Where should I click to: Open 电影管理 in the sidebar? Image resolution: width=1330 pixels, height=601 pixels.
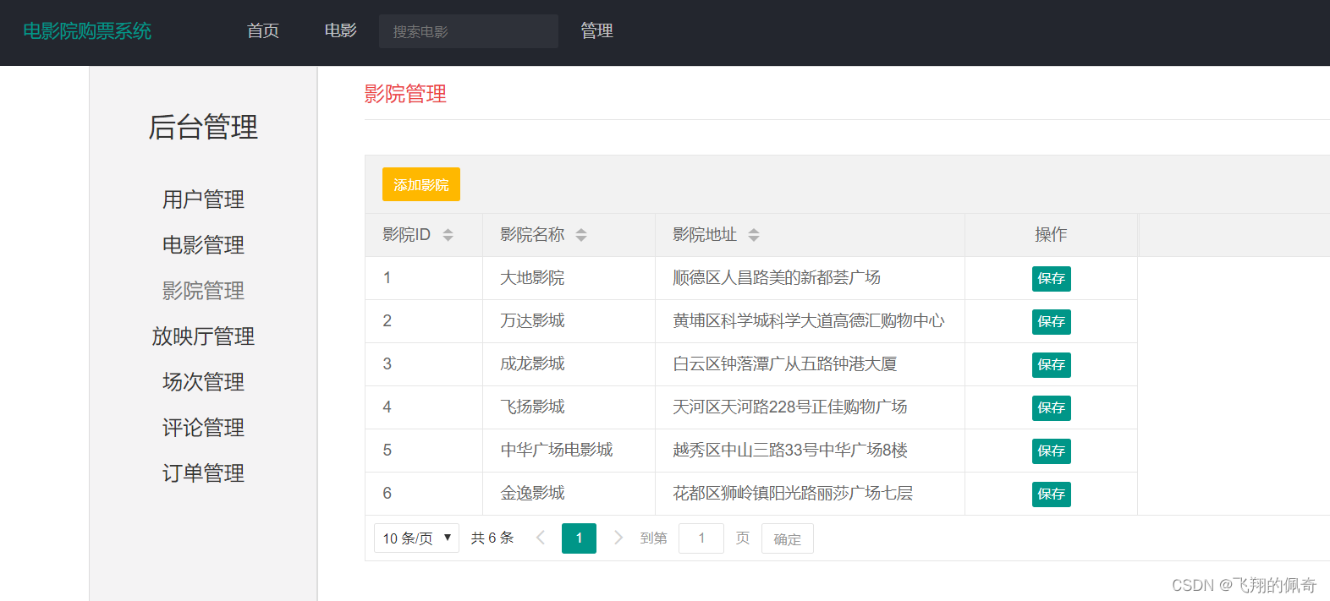[203, 245]
